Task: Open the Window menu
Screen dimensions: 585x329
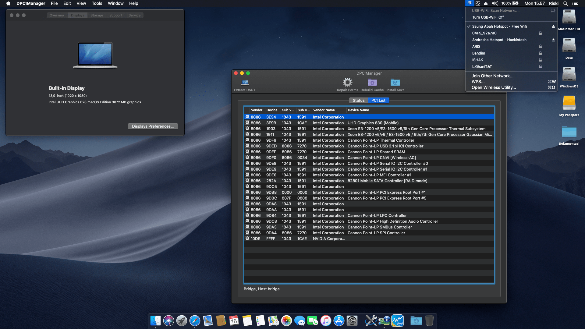Action: point(115,3)
